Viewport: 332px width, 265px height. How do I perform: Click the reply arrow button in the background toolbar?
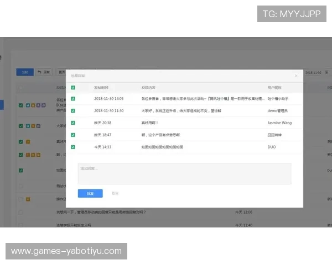click(44, 72)
